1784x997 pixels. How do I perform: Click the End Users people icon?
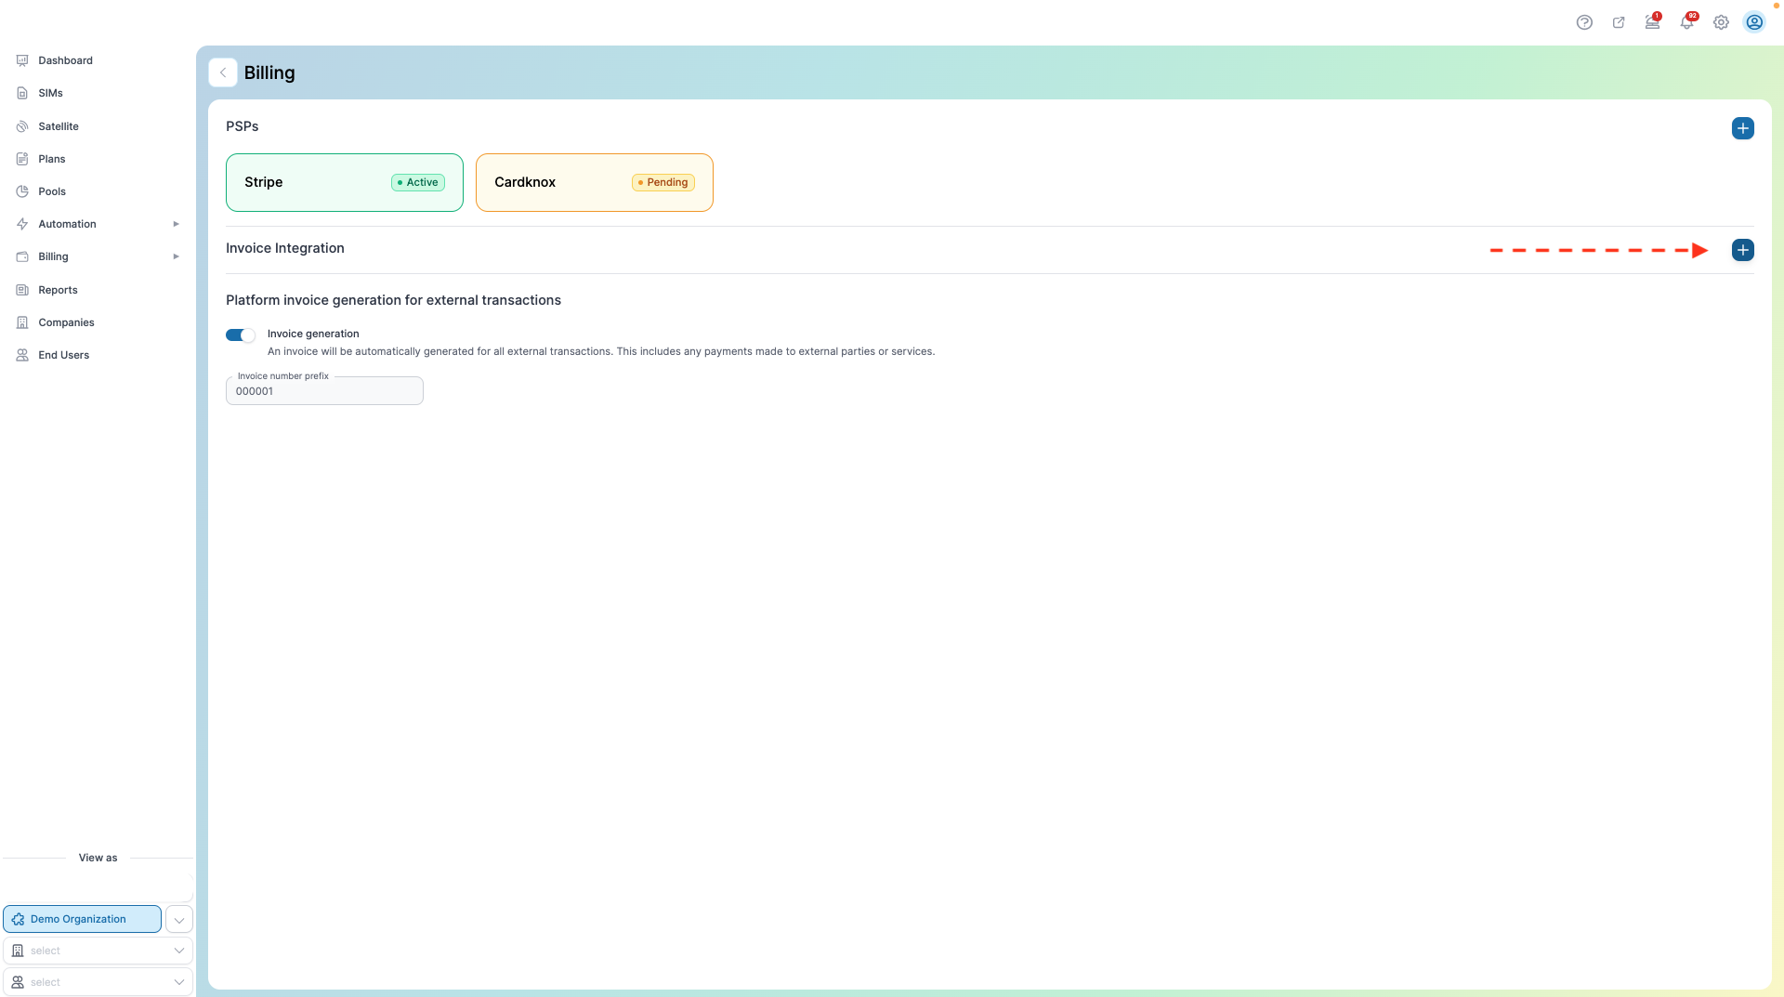click(22, 355)
